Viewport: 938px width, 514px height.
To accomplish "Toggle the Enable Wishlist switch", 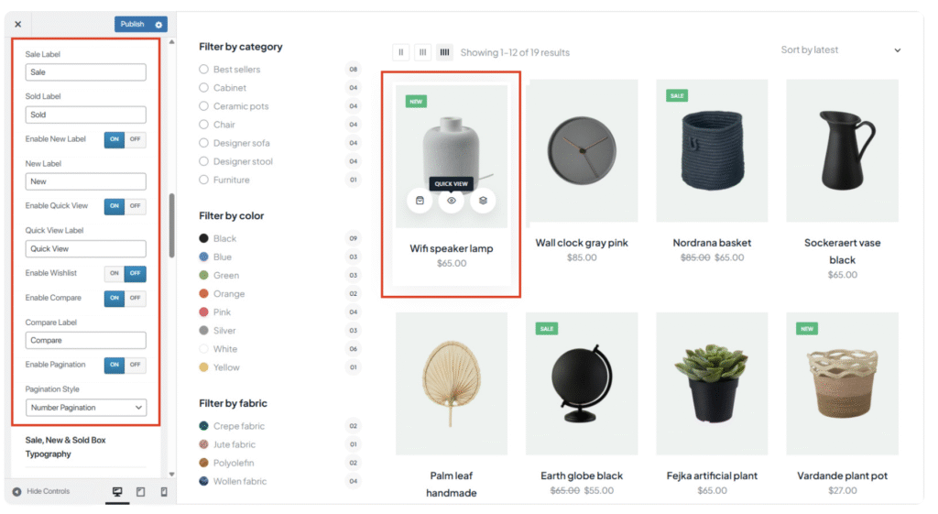I will pos(125,273).
